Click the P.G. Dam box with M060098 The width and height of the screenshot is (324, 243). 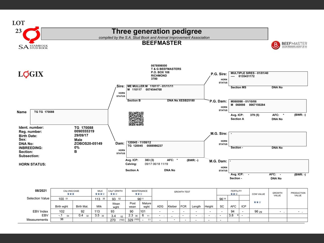coord(267,106)
